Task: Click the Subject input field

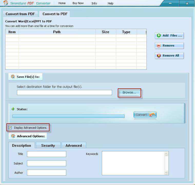Action: point(46,163)
